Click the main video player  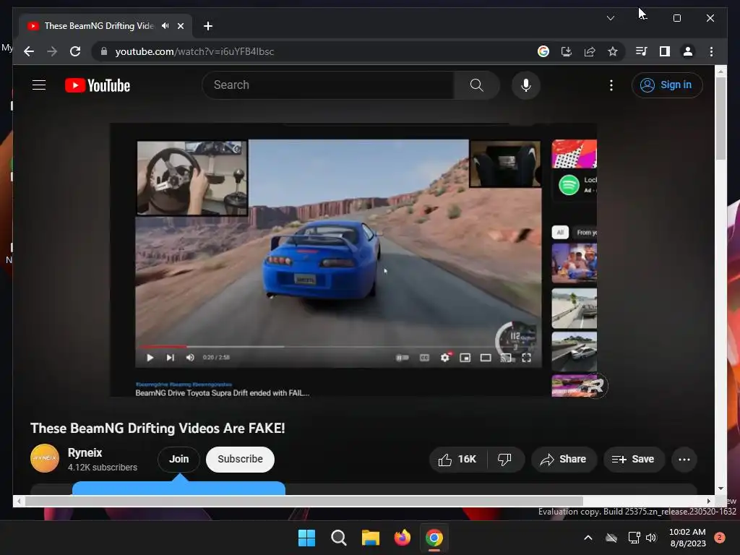(353, 259)
